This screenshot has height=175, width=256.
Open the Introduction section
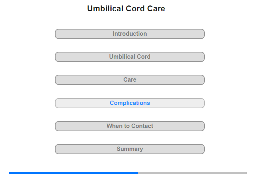130,34
